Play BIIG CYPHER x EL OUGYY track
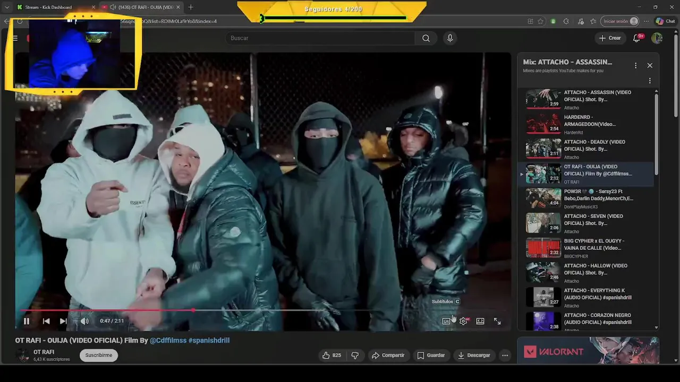The height and width of the screenshot is (382, 680). [x=586, y=248]
